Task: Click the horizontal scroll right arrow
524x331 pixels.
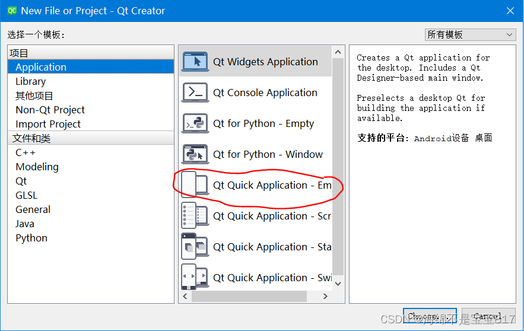Action: pyautogui.click(x=325, y=296)
